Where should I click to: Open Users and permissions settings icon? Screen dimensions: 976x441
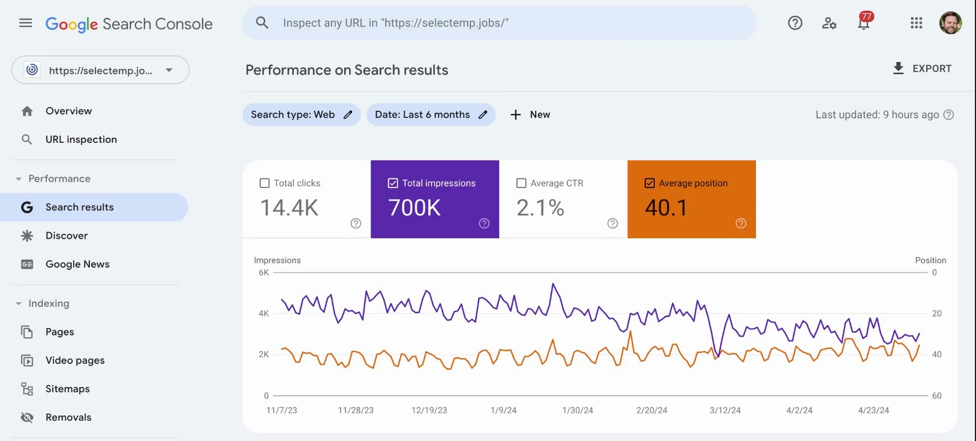[x=829, y=23]
